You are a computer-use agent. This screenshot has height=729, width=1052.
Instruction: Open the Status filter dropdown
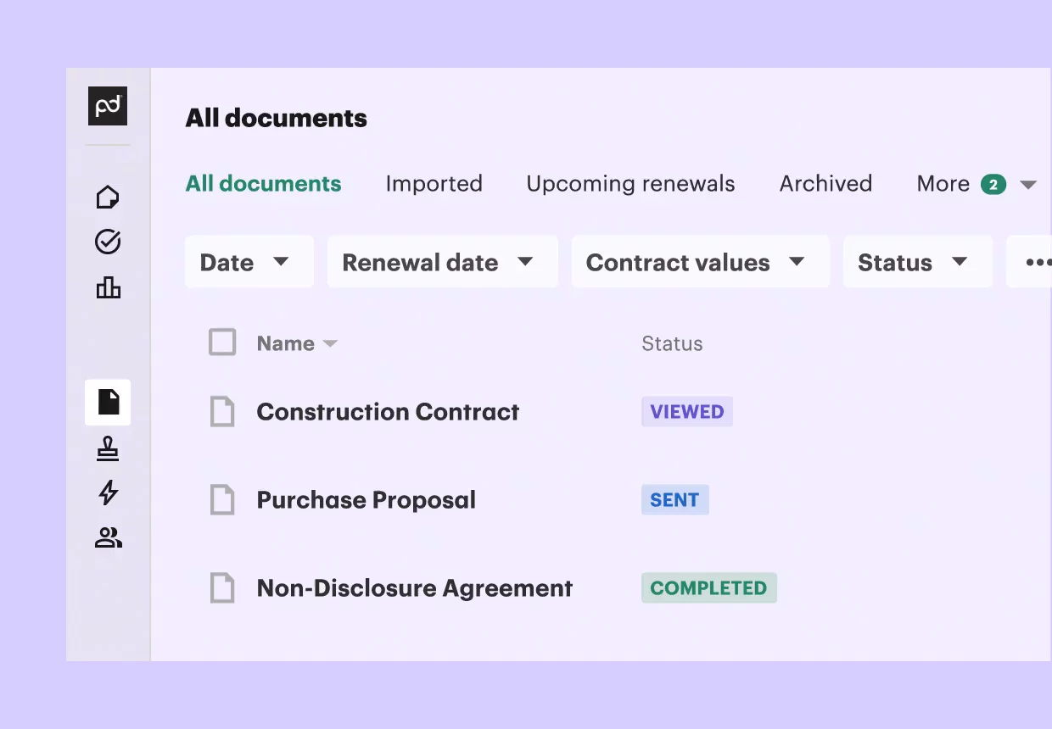[x=918, y=262]
